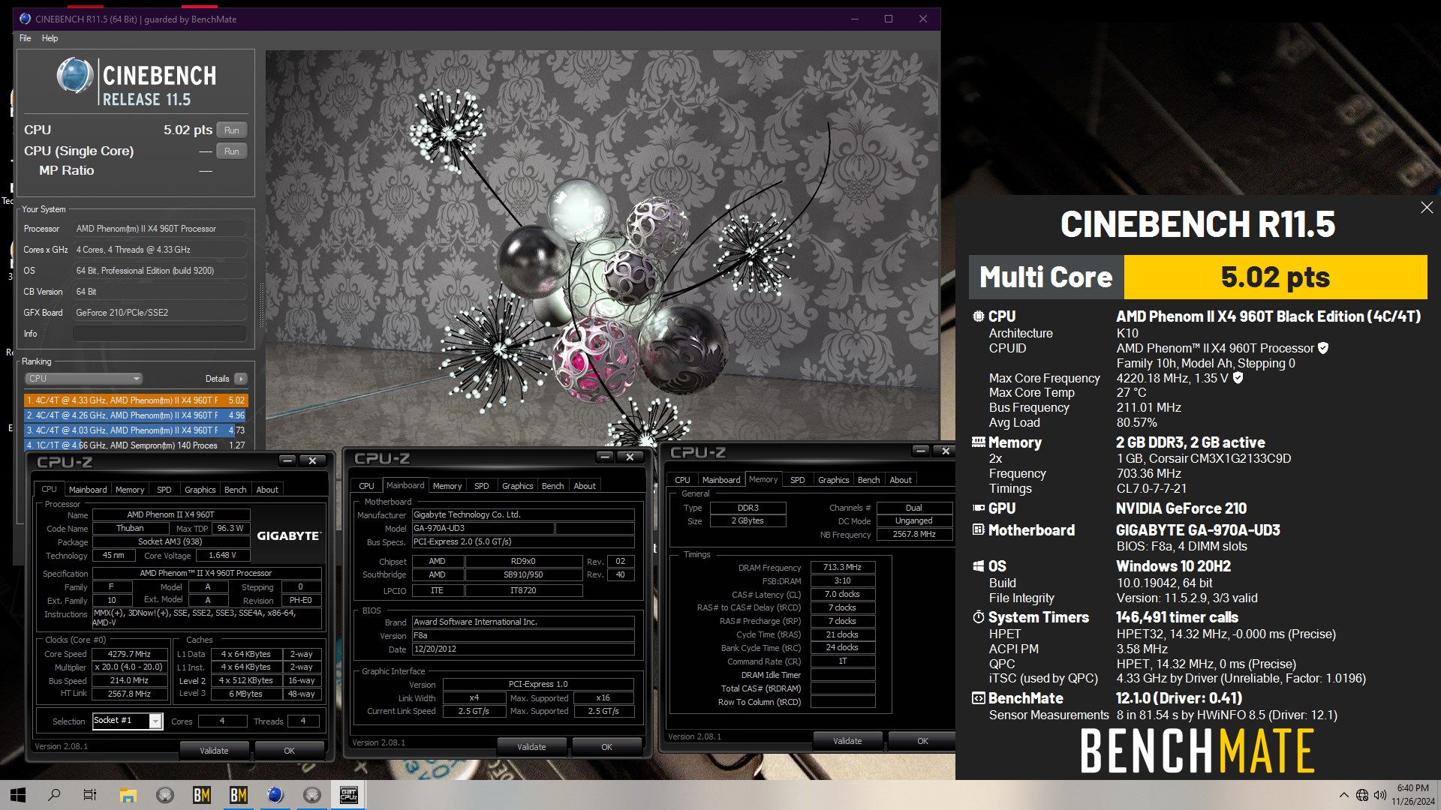1441x810 pixels.
Task: Click OK in right CPU-Z Memory window
Action: tap(922, 740)
